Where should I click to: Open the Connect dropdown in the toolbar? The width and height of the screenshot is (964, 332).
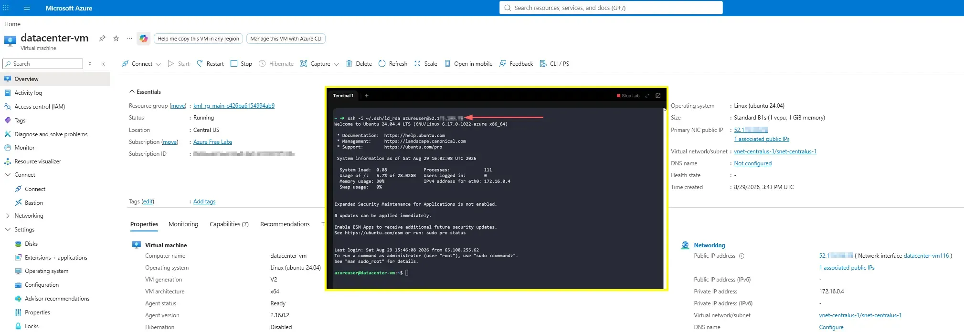pyautogui.click(x=141, y=64)
